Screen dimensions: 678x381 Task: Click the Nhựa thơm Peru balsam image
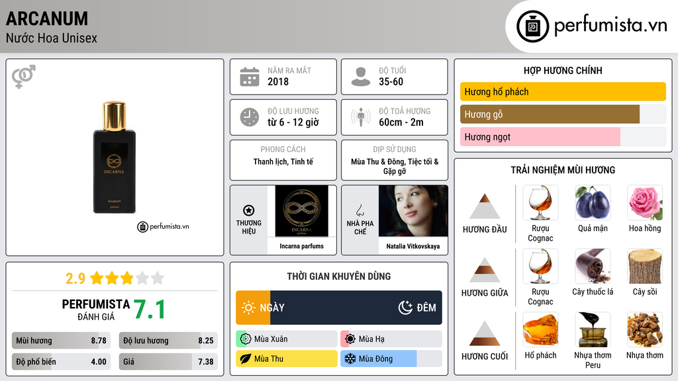tap(593, 330)
